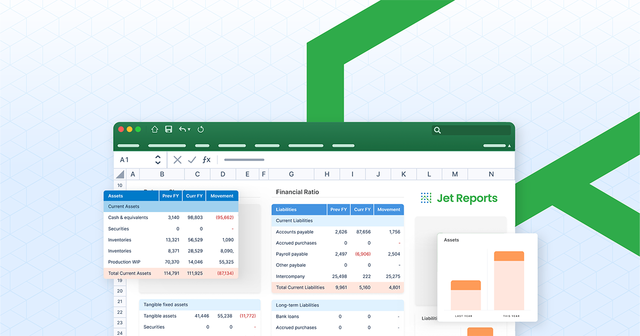Click the search magnifier icon

(x=437, y=130)
